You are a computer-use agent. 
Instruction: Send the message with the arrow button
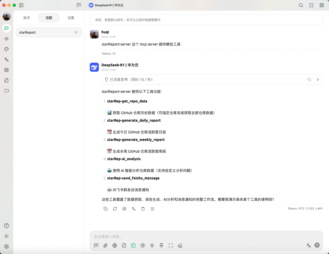click(x=317, y=245)
